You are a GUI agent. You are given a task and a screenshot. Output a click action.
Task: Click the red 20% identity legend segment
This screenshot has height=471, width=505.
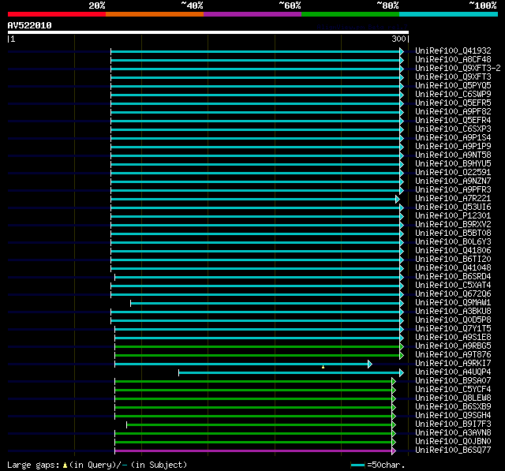point(57,14)
